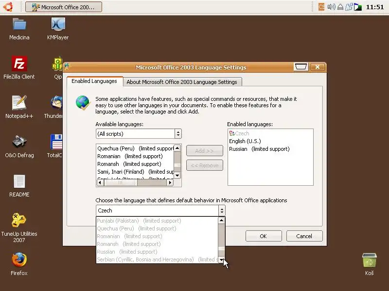Image resolution: width=389 pixels, height=291 pixels.
Task: Close the Language Settings dialog
Action: [x=318, y=67]
